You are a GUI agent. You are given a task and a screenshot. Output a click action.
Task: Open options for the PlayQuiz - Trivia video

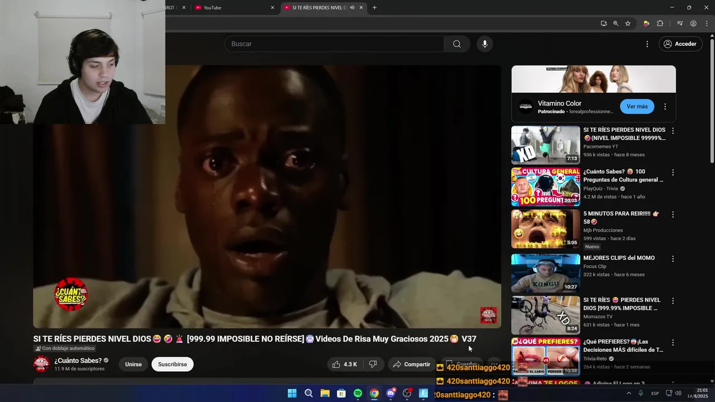pyautogui.click(x=673, y=173)
